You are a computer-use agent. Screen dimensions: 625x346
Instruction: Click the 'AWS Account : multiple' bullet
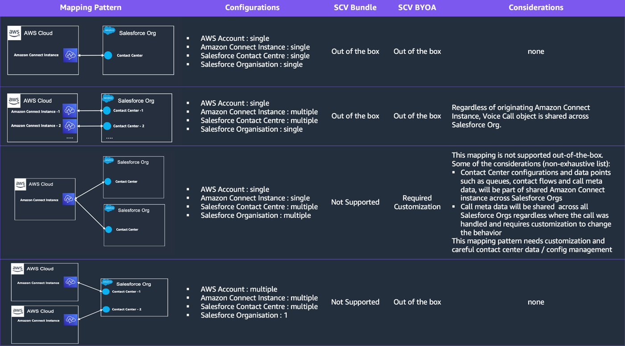click(x=239, y=289)
